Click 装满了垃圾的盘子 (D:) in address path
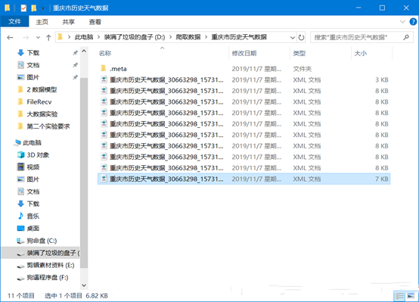This screenshot has height=302, width=419. pyautogui.click(x=135, y=37)
